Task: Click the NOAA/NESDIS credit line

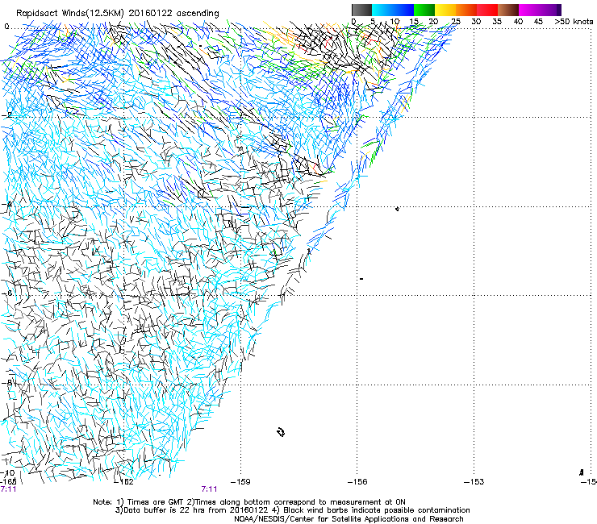Action: click(349, 519)
